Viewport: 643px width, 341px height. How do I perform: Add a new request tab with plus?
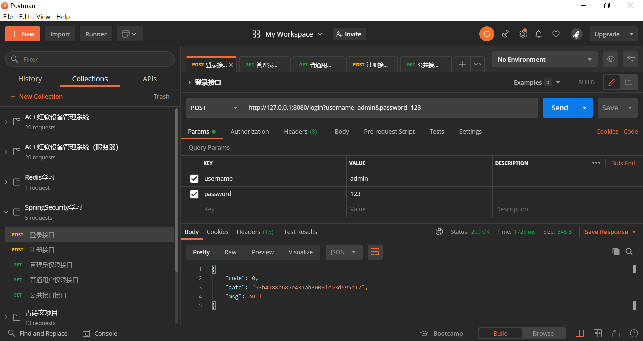click(x=462, y=64)
